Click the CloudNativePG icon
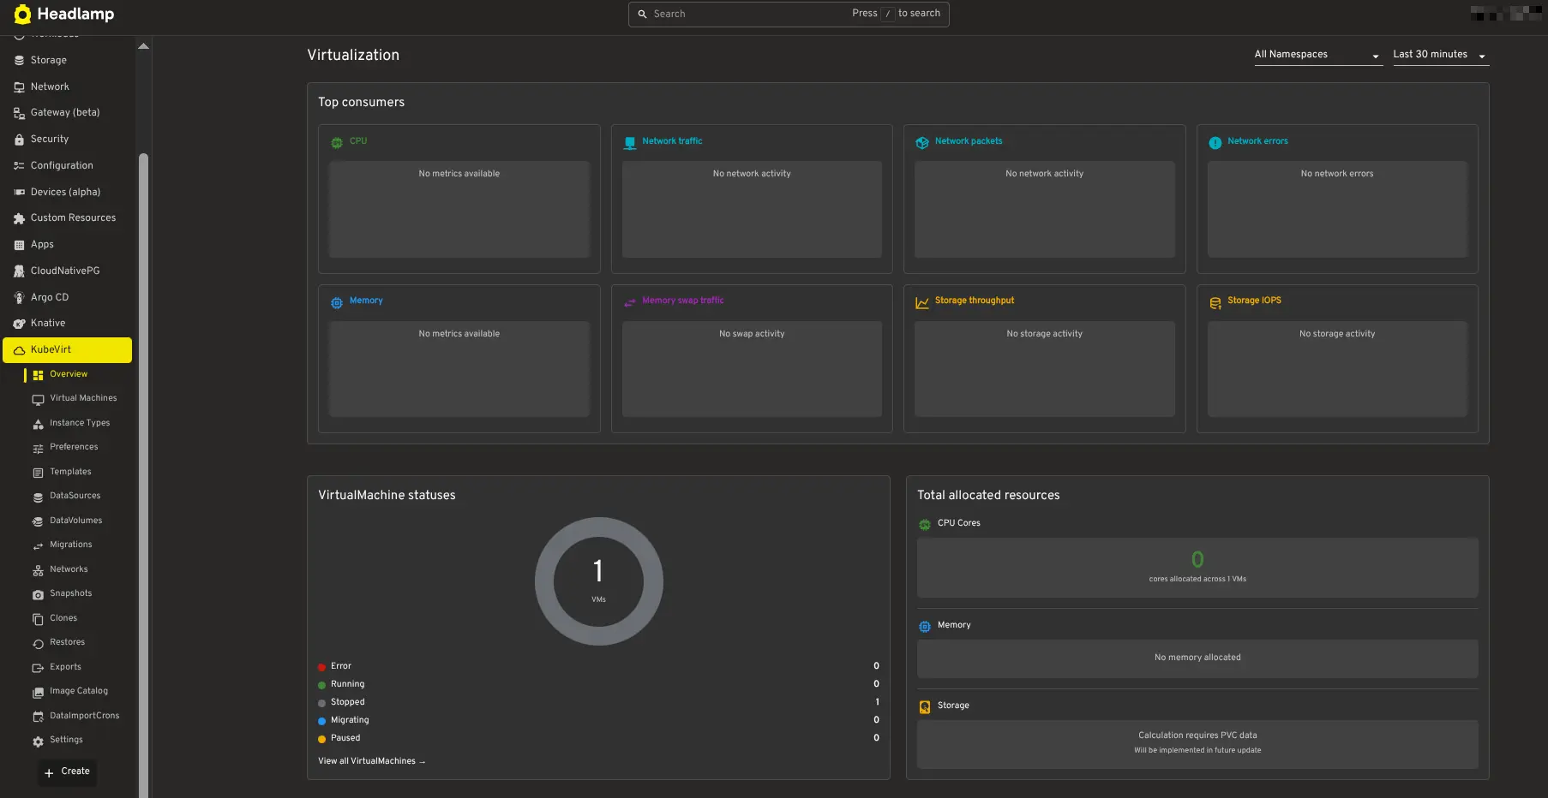 pos(19,271)
